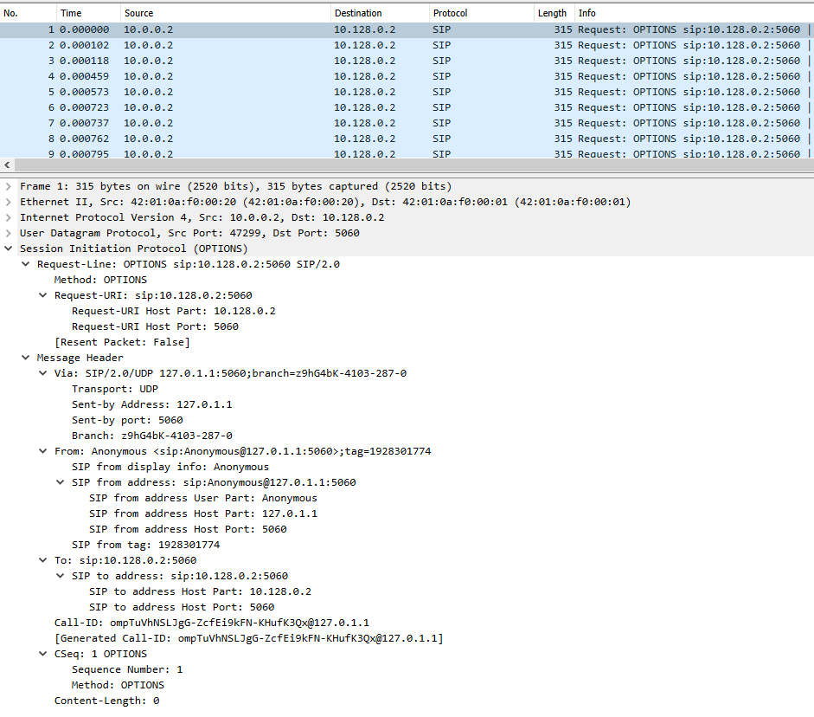Collapse the To header node
Screen dimensions: 814x717
(x=43, y=560)
